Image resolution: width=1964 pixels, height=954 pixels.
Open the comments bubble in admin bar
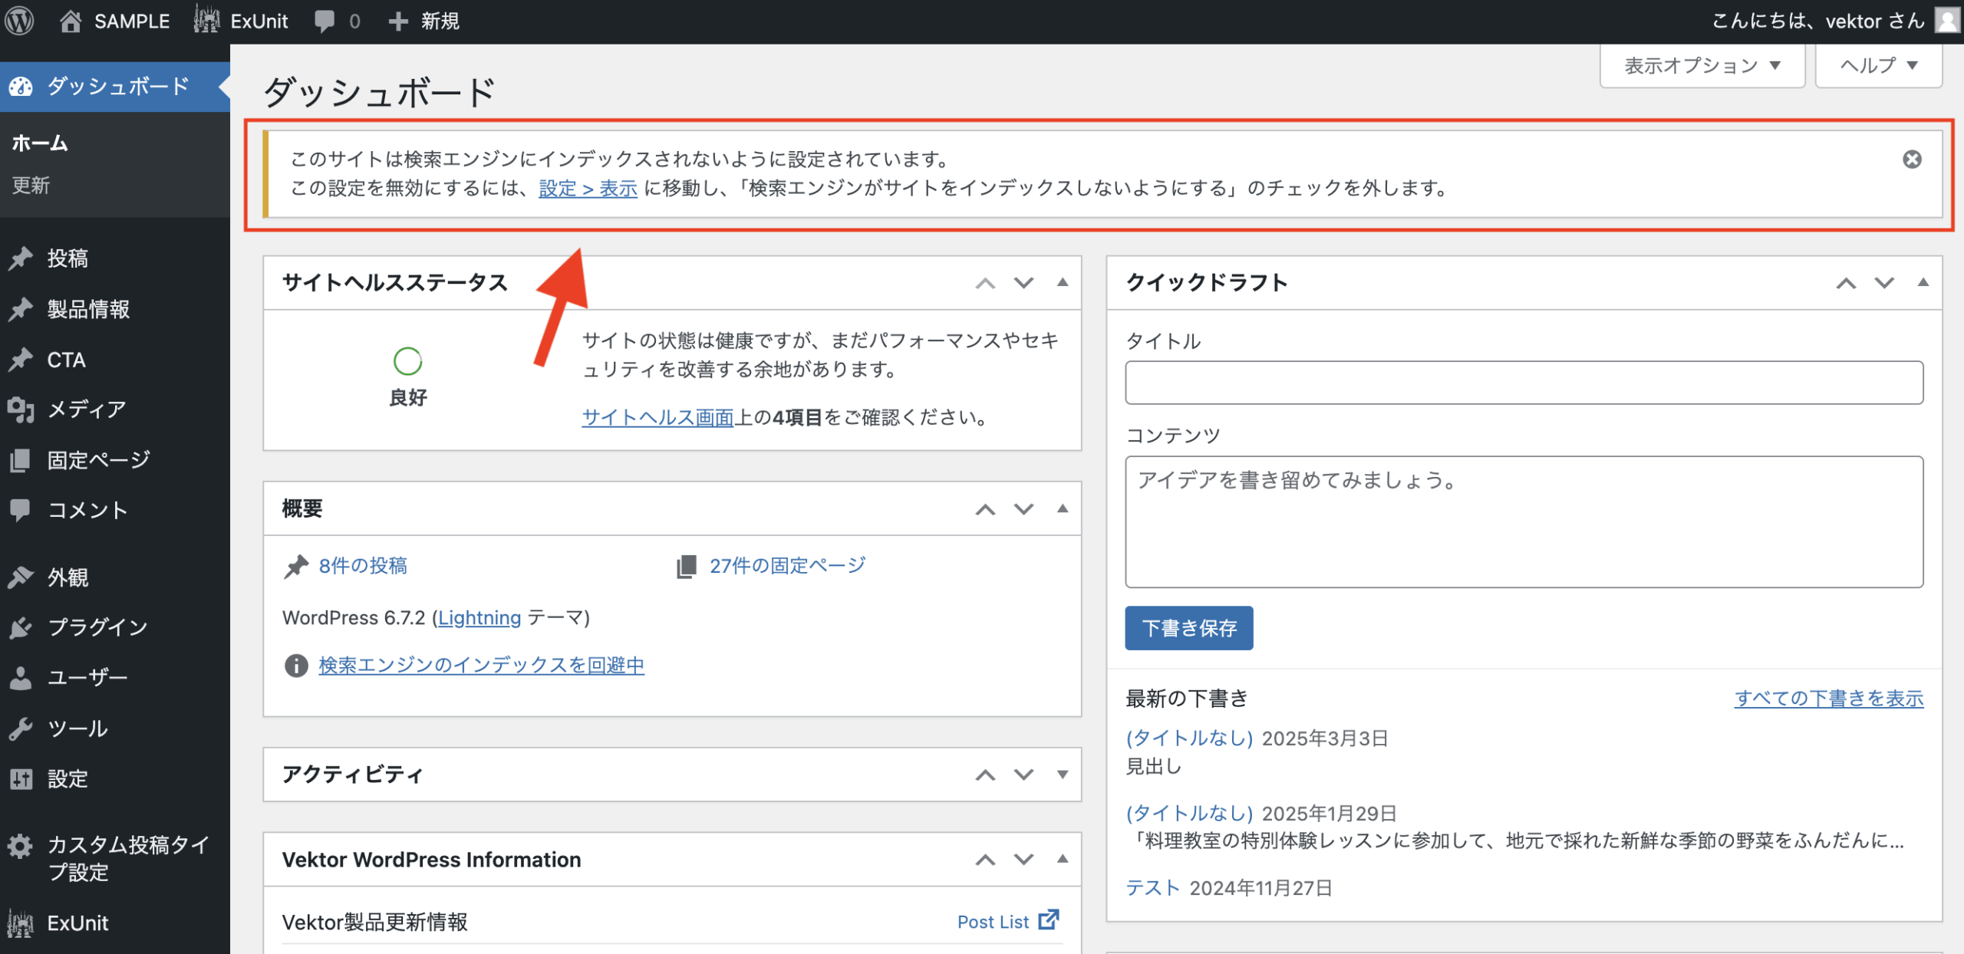325,21
